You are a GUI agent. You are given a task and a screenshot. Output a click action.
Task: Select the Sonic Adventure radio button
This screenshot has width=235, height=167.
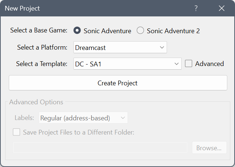(x=77, y=31)
